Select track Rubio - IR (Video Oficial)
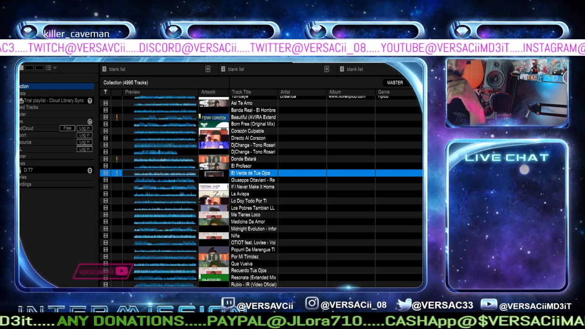Image resolution: width=585 pixels, height=329 pixels. (x=254, y=285)
